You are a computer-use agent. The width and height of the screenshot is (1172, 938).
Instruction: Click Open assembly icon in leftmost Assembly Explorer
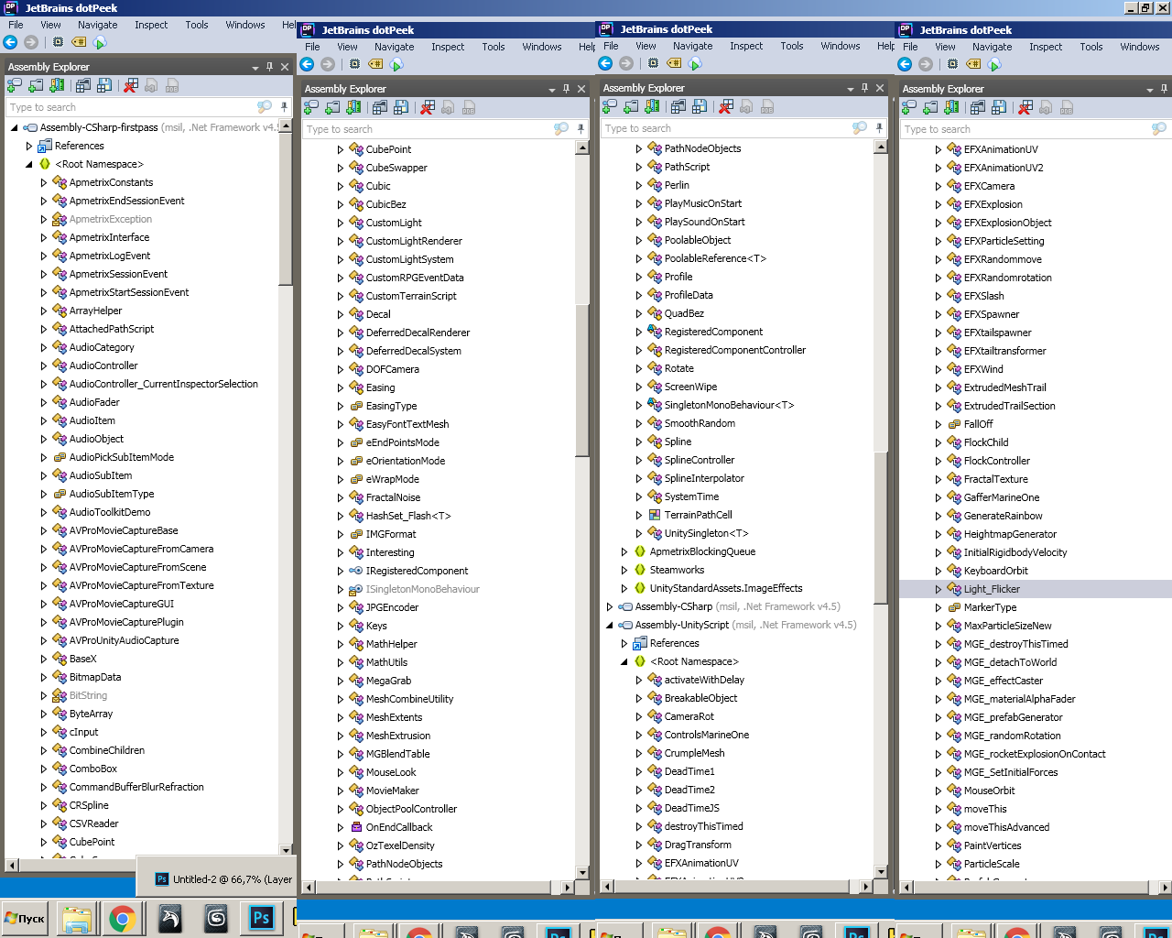(14, 85)
